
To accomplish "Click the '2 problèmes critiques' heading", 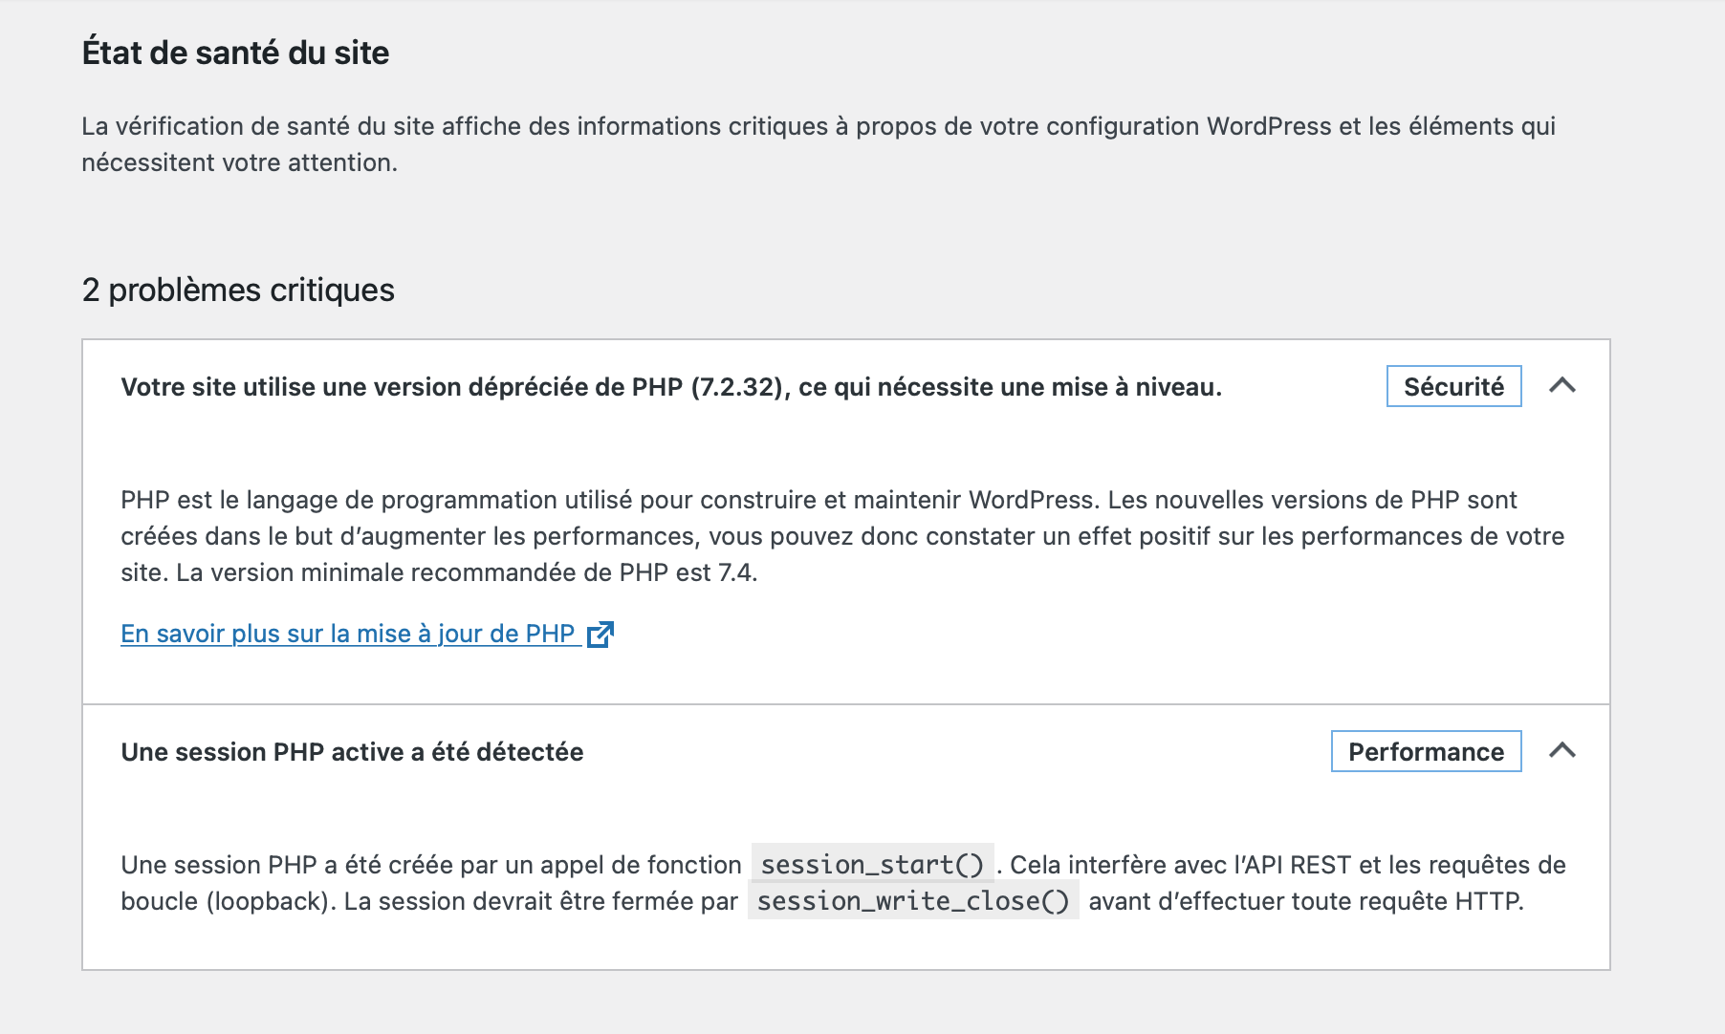I will click(238, 290).
